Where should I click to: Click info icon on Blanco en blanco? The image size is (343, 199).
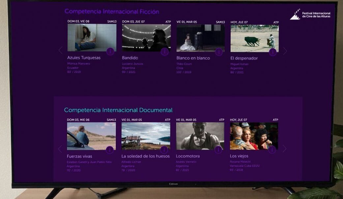coord(218,51)
